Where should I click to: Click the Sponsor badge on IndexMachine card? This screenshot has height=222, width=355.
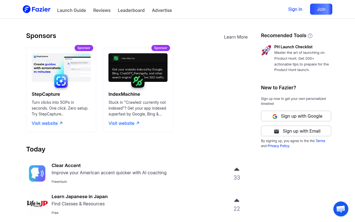point(161,48)
